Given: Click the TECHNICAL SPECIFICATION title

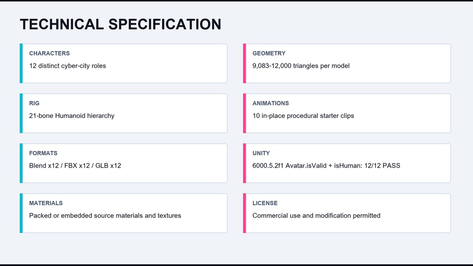Looking at the screenshot, I should (121, 24).
